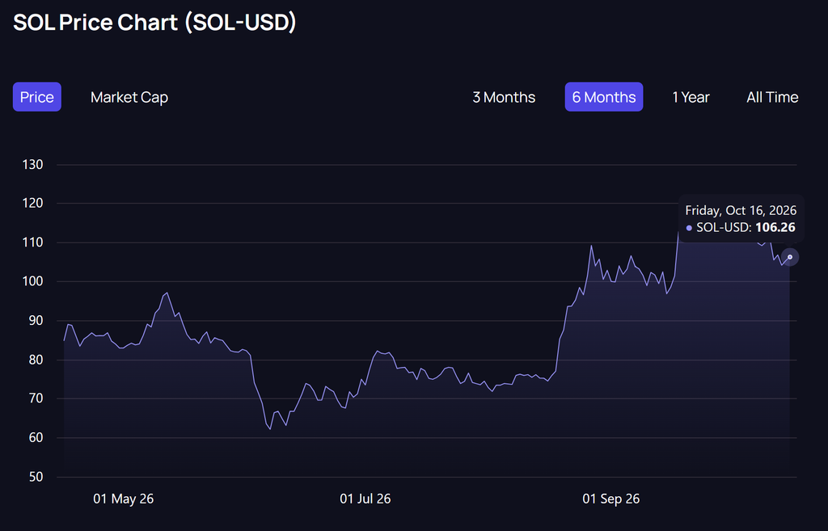Image resolution: width=828 pixels, height=531 pixels.
Task: Click the 110 y-axis value
Action: pyautogui.click(x=32, y=242)
